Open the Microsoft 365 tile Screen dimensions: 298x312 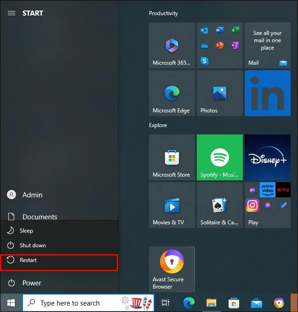click(x=172, y=45)
